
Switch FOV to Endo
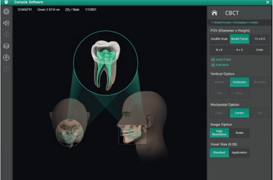coord(259,49)
